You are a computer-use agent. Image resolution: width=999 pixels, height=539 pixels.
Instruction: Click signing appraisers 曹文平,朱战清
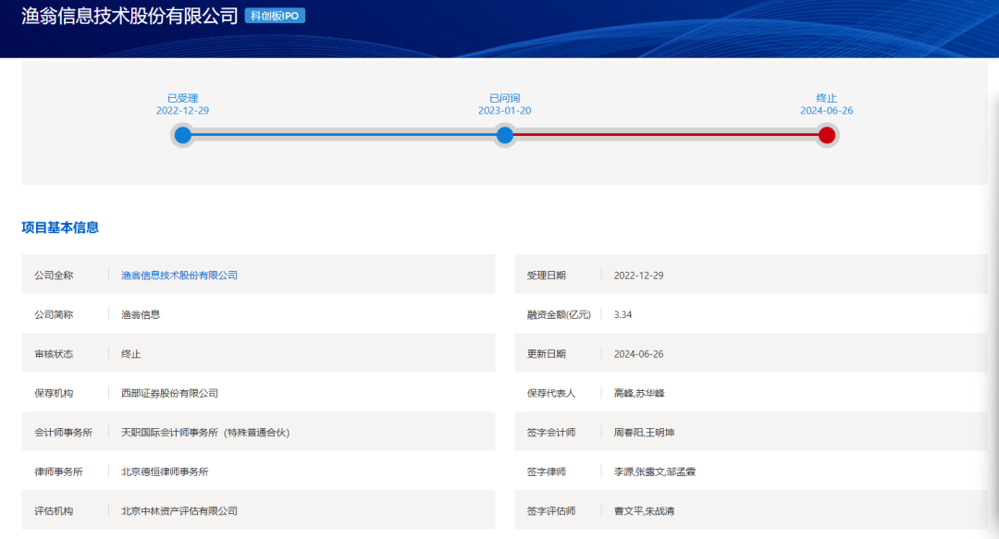[644, 511]
